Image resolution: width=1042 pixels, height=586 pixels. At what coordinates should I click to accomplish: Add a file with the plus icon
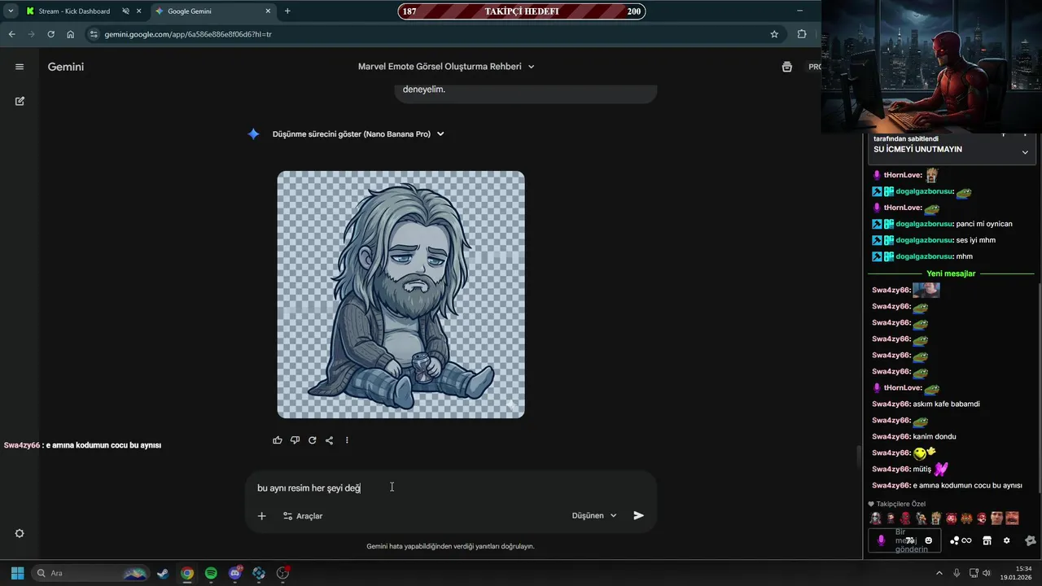pos(261,516)
